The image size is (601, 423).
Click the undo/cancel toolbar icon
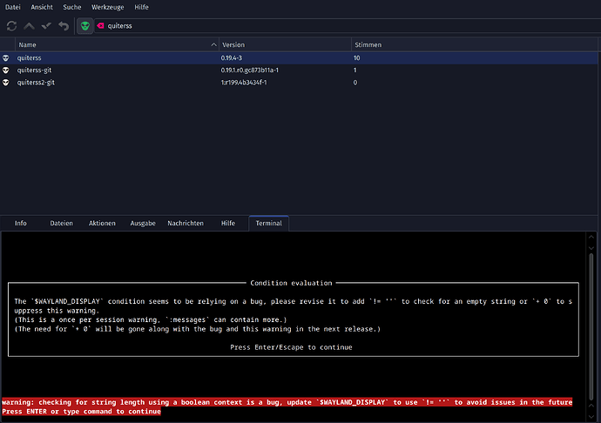(64, 25)
